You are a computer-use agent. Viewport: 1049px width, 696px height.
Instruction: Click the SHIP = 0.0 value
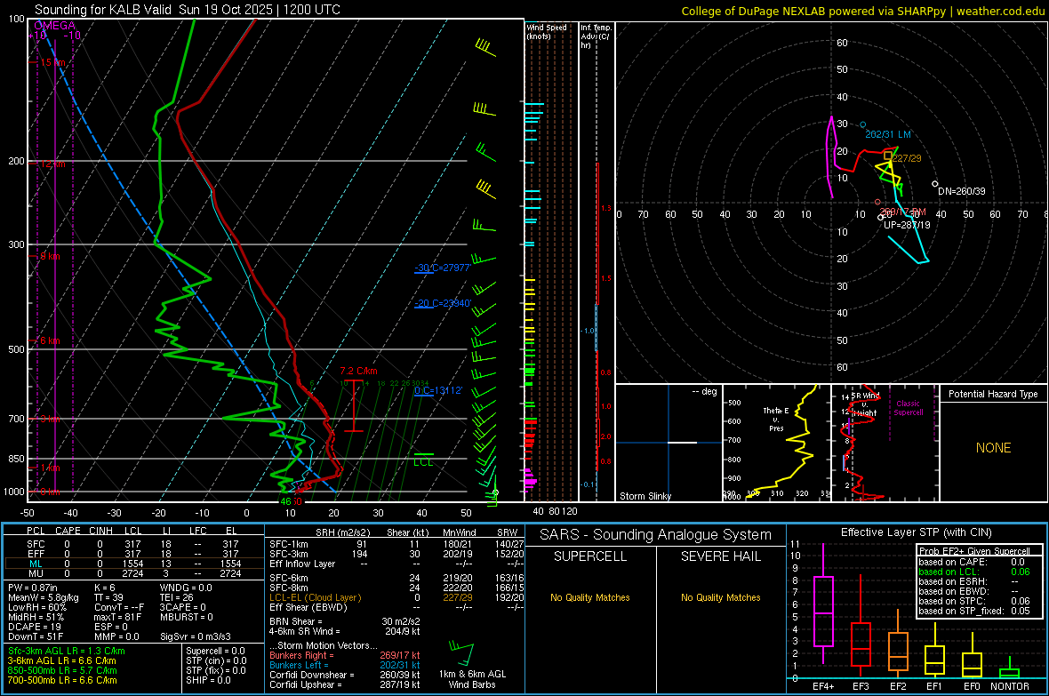(208, 680)
